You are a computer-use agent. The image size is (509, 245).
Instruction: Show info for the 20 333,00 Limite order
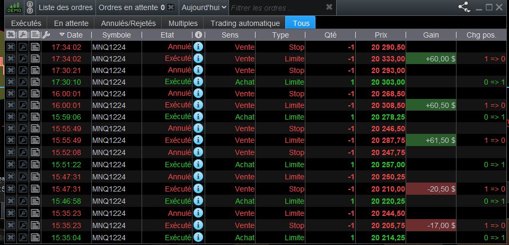click(x=198, y=59)
